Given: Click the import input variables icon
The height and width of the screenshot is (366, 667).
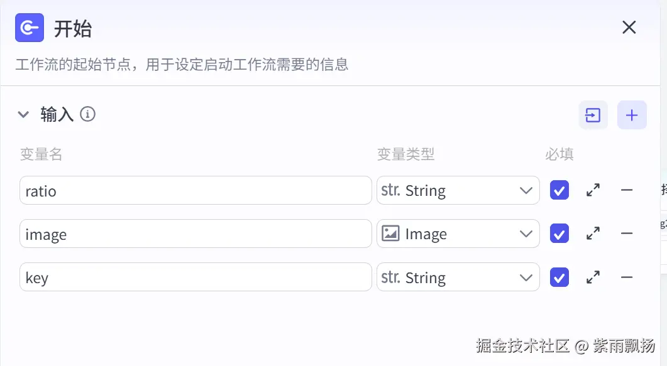Looking at the screenshot, I should pos(593,116).
